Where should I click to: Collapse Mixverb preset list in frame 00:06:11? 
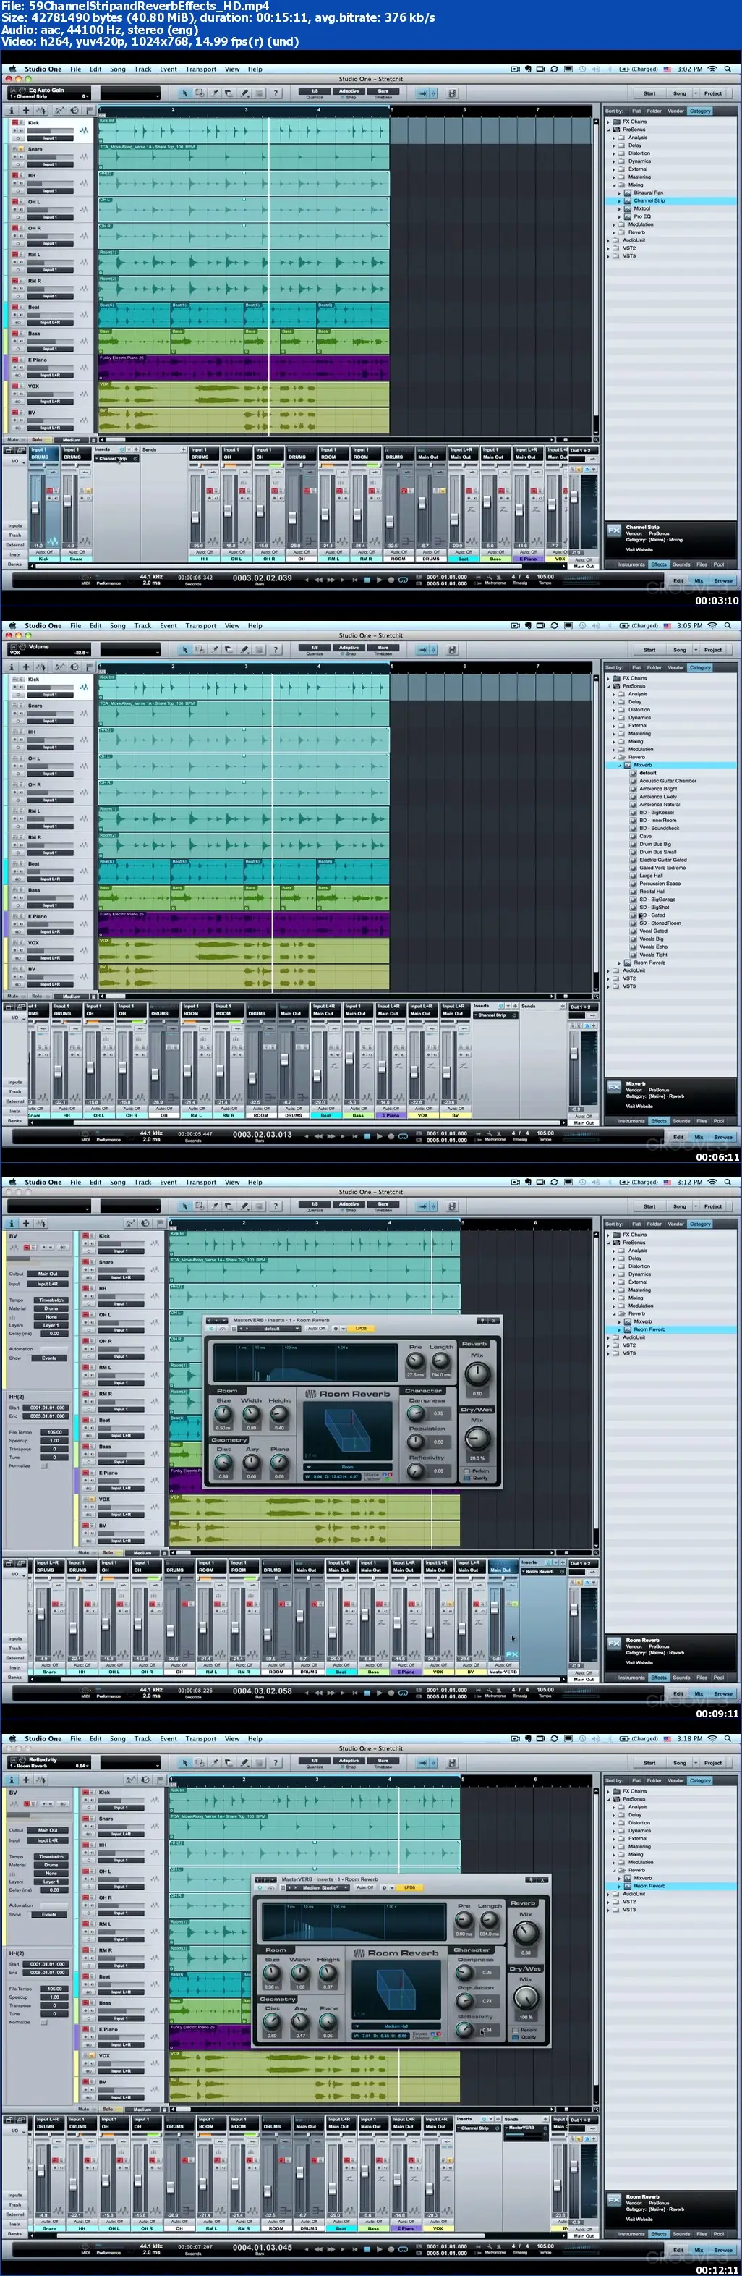pyautogui.click(x=620, y=765)
